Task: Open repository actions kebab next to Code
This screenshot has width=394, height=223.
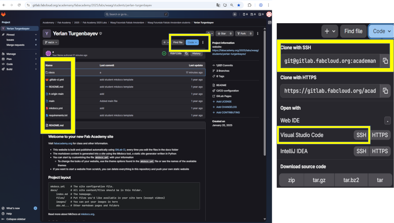Action: (203, 42)
